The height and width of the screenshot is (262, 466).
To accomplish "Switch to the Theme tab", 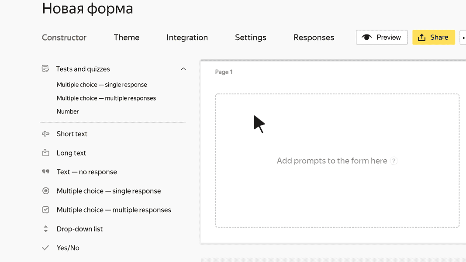I will (127, 38).
